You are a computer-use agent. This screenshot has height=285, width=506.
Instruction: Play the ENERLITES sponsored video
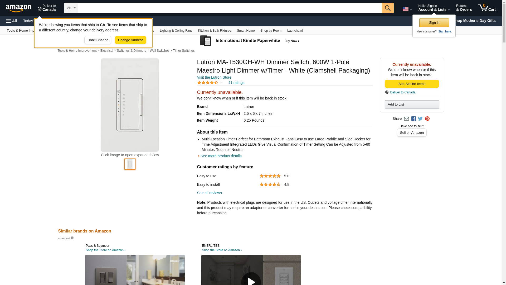(x=251, y=280)
